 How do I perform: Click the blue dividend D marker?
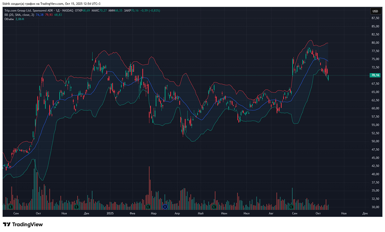165,207
